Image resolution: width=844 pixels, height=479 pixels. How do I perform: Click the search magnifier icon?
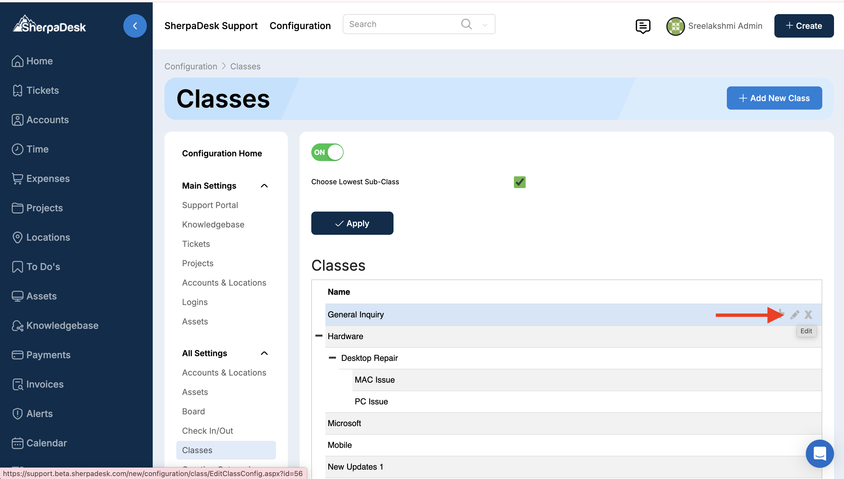click(466, 24)
